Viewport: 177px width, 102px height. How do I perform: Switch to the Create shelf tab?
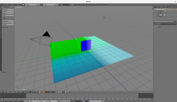point(1,12)
